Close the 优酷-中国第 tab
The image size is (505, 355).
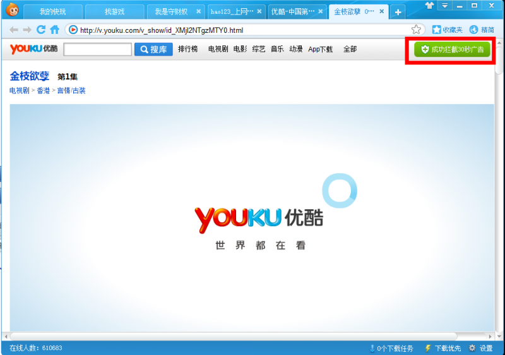click(x=321, y=11)
